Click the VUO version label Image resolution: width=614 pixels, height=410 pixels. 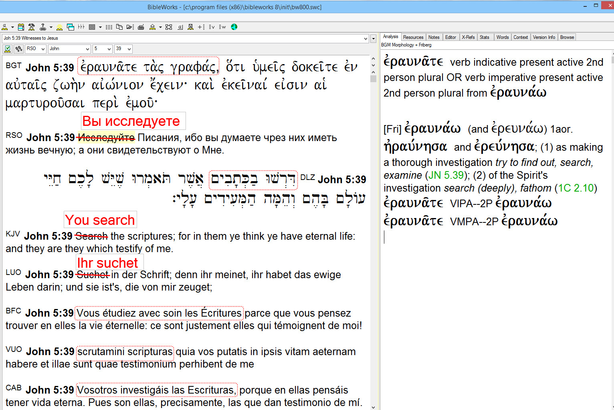click(14, 349)
